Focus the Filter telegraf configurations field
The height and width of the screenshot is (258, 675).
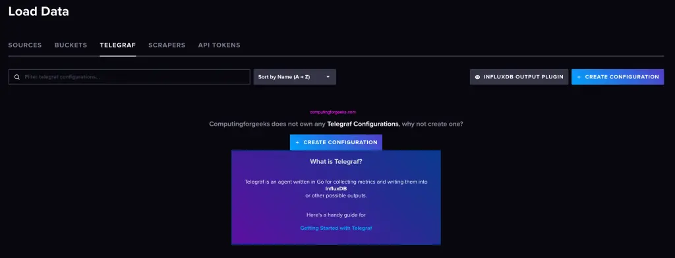click(x=129, y=77)
